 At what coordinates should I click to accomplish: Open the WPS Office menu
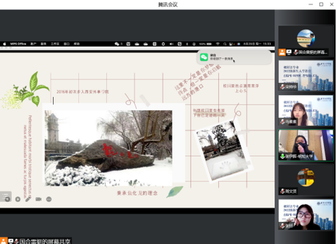coord(17,44)
